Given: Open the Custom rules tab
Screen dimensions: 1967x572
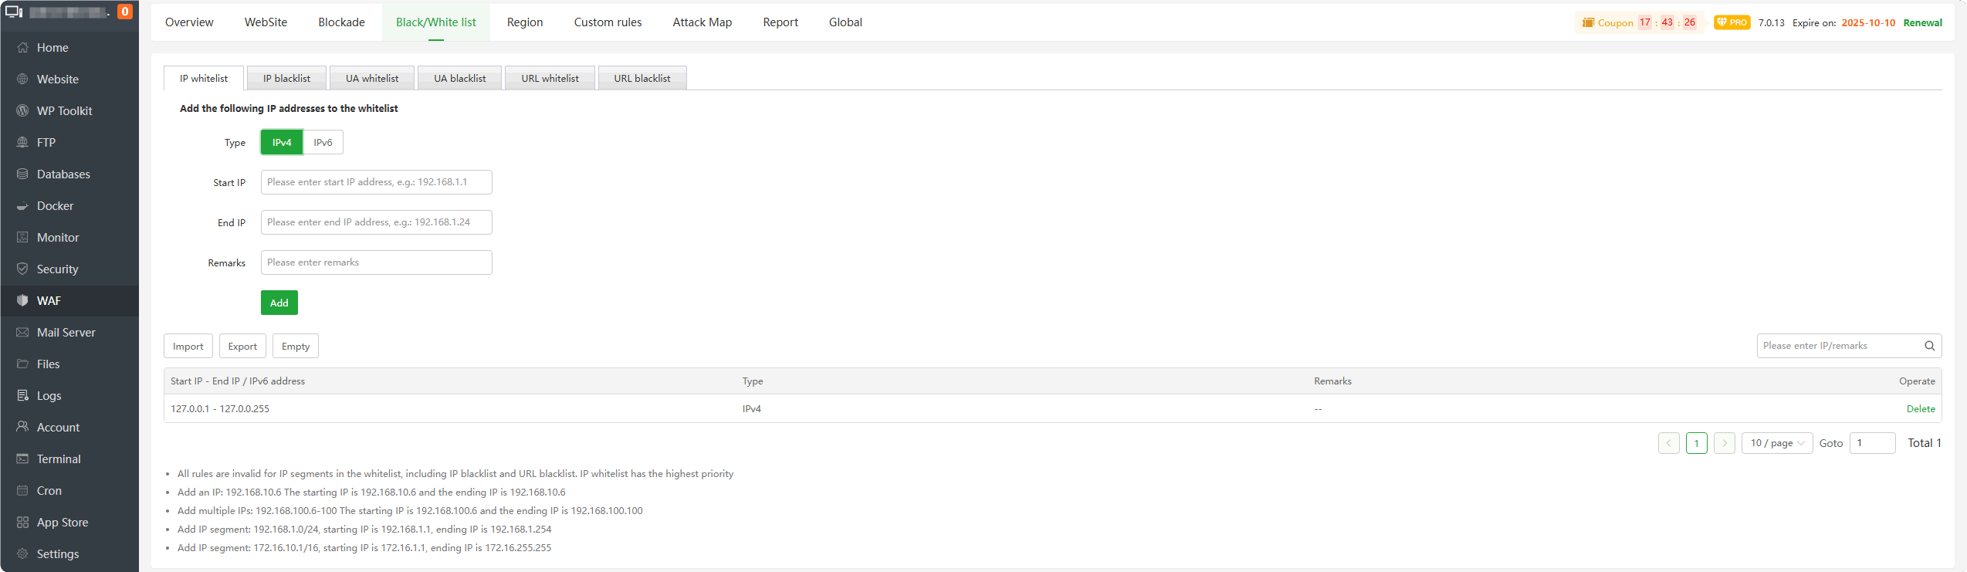Looking at the screenshot, I should tap(608, 22).
